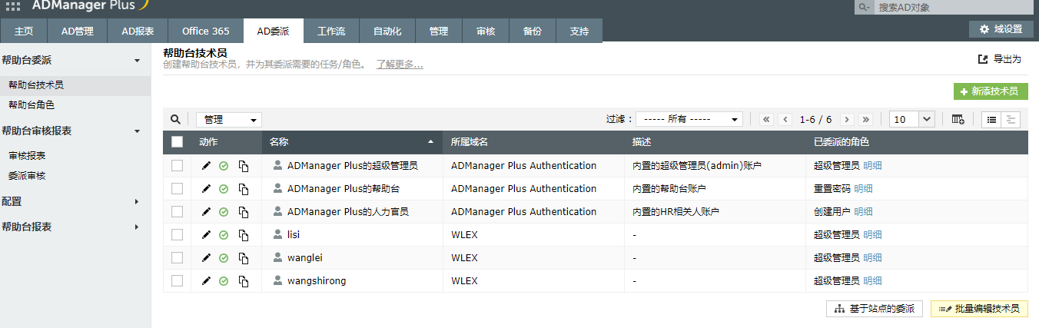Edit the lisi technician with pencil icon
1039x328 pixels.
pyautogui.click(x=206, y=234)
